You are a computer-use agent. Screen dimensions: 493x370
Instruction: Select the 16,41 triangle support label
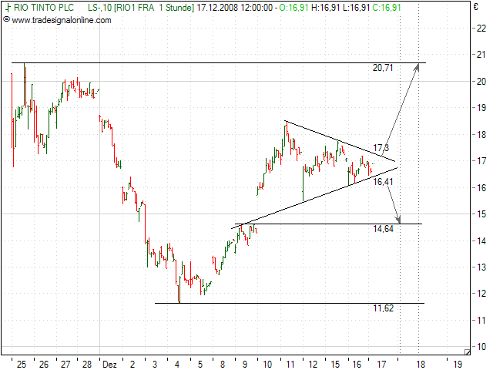(383, 182)
